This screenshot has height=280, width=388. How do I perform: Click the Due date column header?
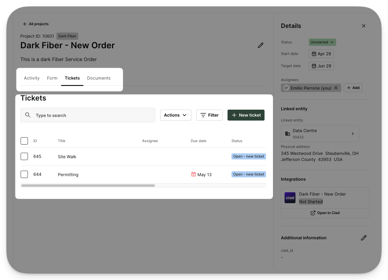[198, 141]
